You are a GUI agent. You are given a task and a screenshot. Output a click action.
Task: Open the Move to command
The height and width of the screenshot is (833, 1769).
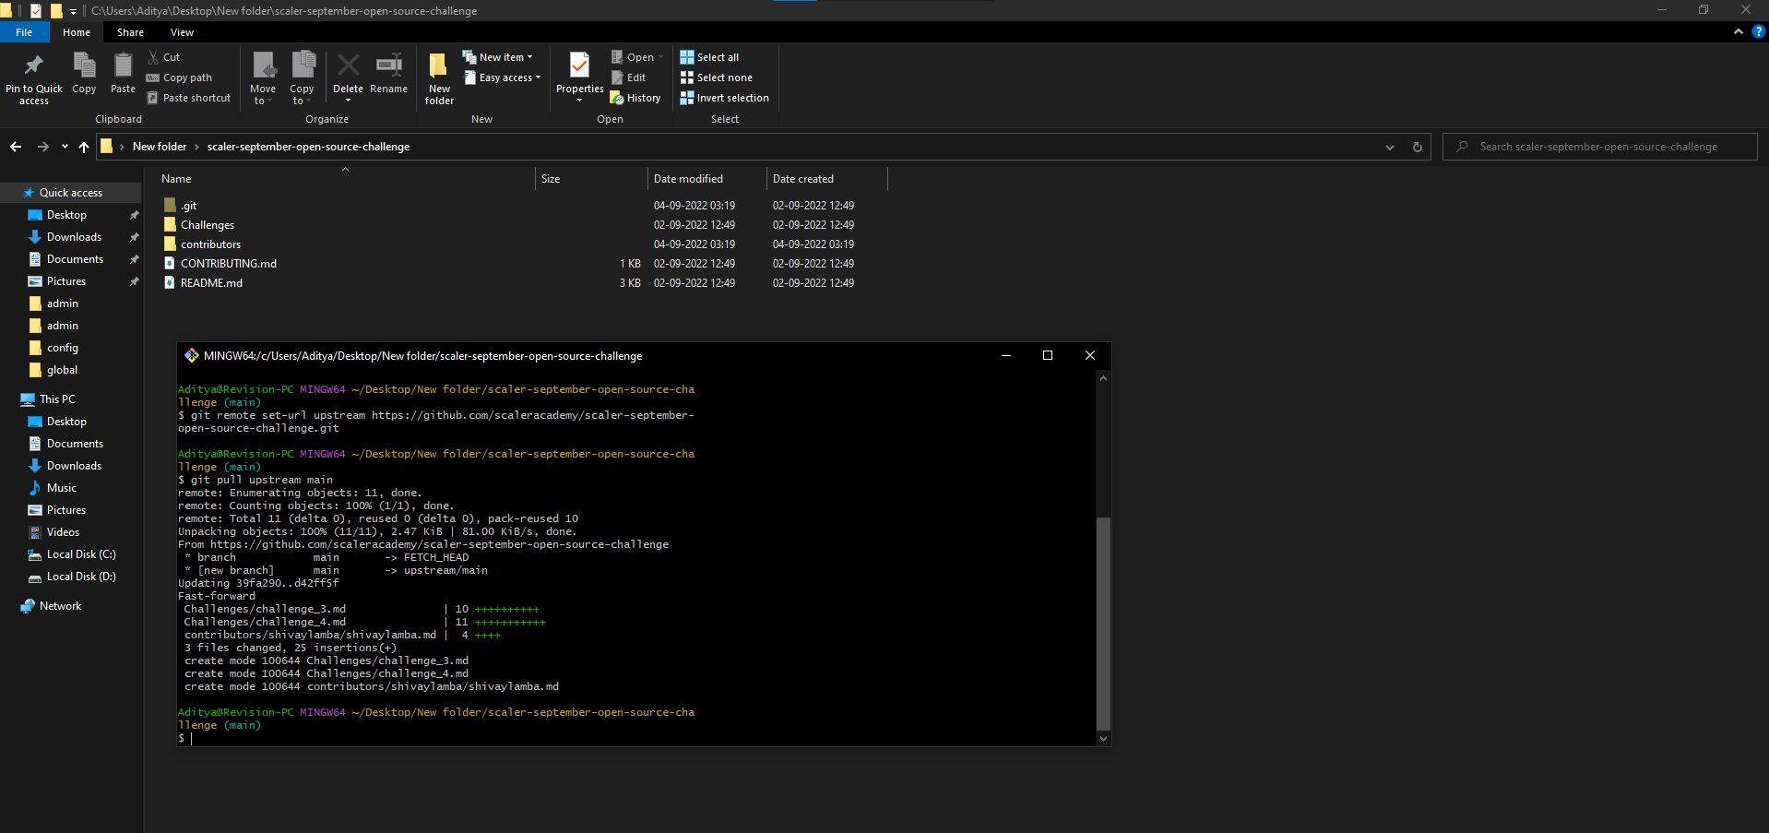(263, 77)
